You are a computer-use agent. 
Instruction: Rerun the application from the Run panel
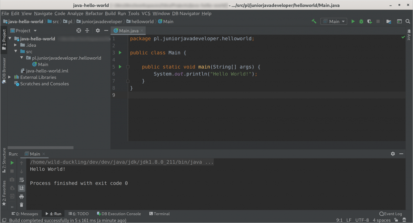point(11,163)
